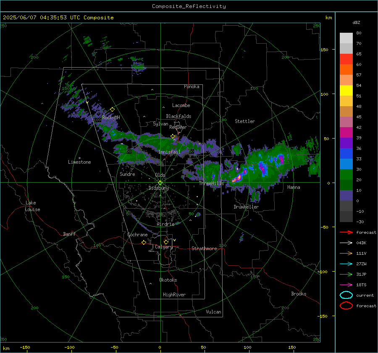Select the cyan 27ZW arrow icon
The width and height of the screenshot is (378, 353).
tap(346, 264)
